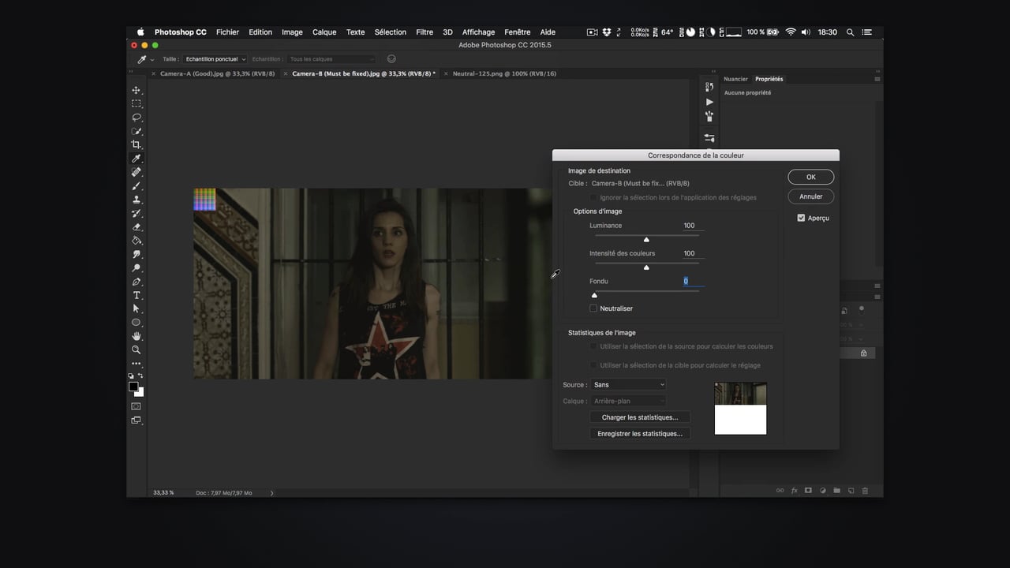Image resolution: width=1010 pixels, height=568 pixels.
Task: Uncheck the Aperçu preview checkbox
Action: point(801,218)
